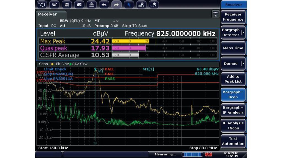Select the Receiver tab
The height and width of the screenshot is (158, 282).
48,14
